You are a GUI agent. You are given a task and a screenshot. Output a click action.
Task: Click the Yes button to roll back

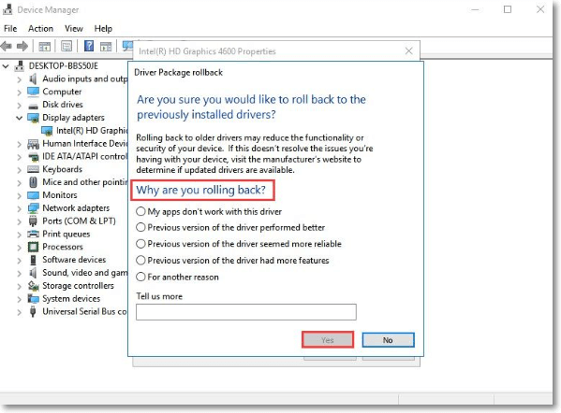tap(328, 340)
